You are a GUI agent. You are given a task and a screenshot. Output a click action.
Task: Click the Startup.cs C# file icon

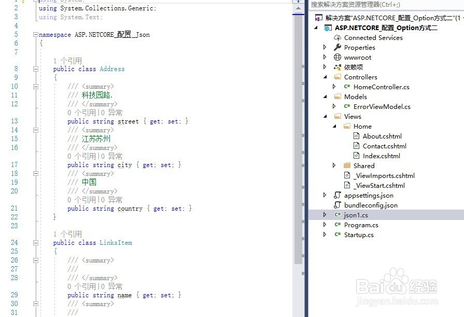pyautogui.click(x=338, y=235)
